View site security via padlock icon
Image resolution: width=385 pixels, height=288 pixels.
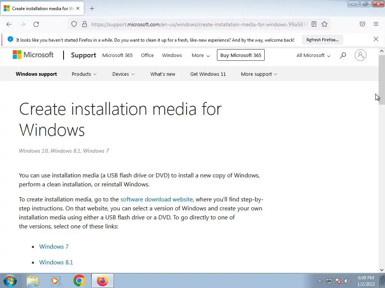[x=85, y=24]
